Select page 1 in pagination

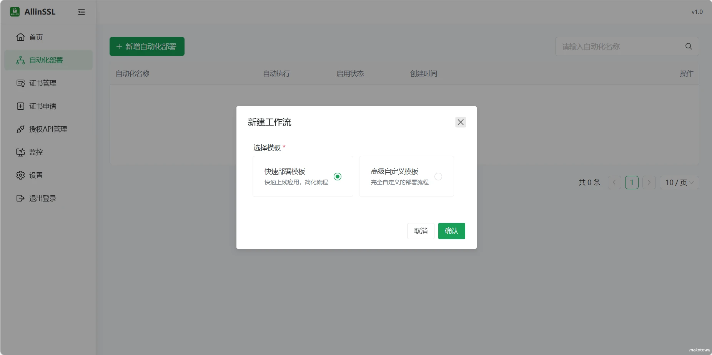pyautogui.click(x=632, y=182)
